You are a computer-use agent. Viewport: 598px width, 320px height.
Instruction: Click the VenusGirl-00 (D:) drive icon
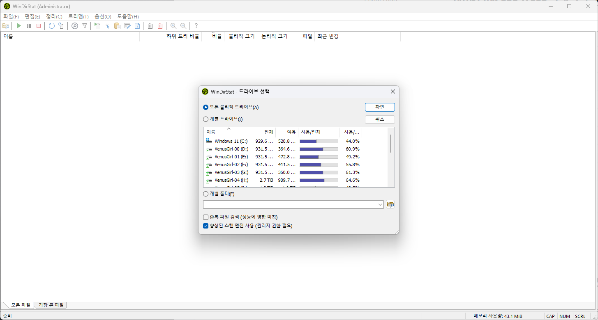click(209, 149)
